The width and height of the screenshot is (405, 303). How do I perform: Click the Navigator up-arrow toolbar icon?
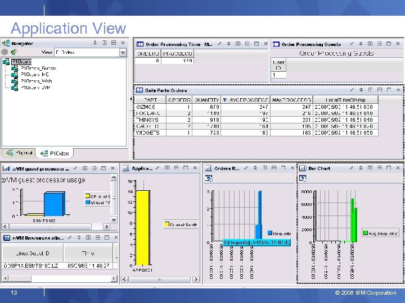pos(95,43)
